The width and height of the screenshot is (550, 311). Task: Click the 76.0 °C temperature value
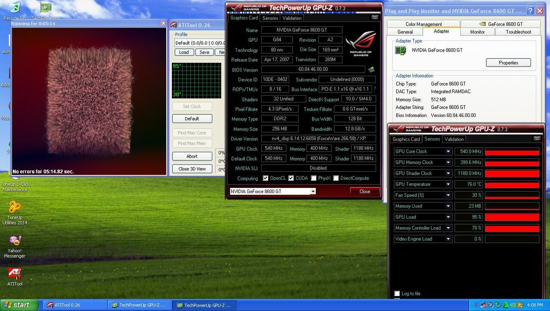(x=468, y=184)
